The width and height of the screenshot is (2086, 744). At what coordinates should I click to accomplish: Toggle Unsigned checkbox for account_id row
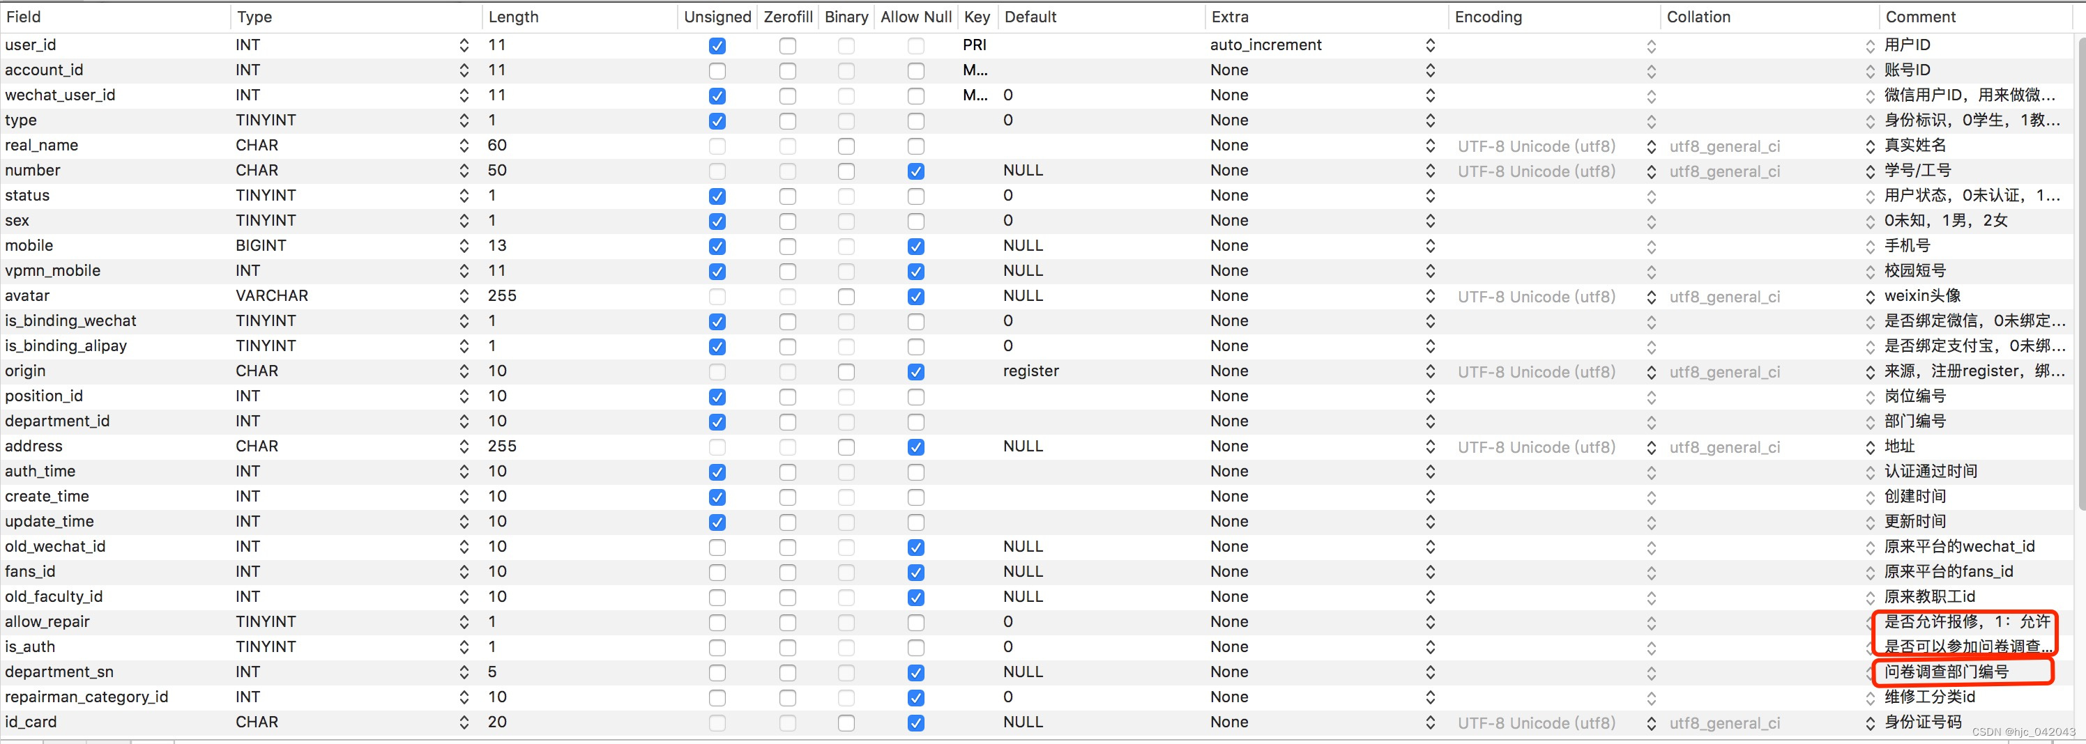[717, 71]
